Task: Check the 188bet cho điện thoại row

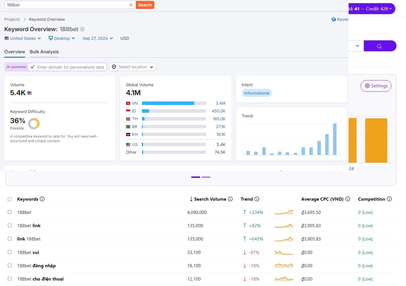Action: 10,279
